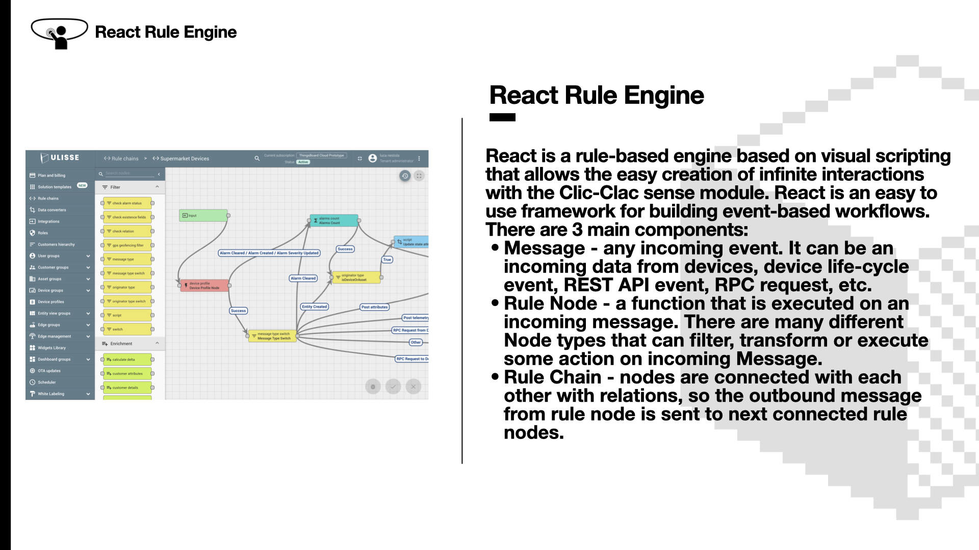The image size is (979, 550).
Task: Click the Search nodes input field
Action: click(x=130, y=174)
